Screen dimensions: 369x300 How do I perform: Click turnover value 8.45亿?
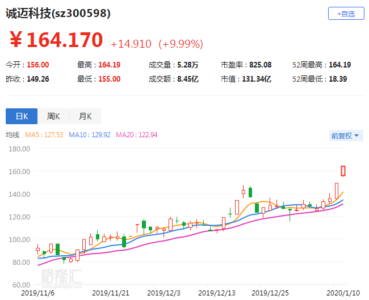tap(188, 79)
